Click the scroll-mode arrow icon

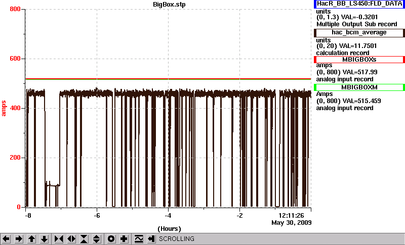point(151,239)
